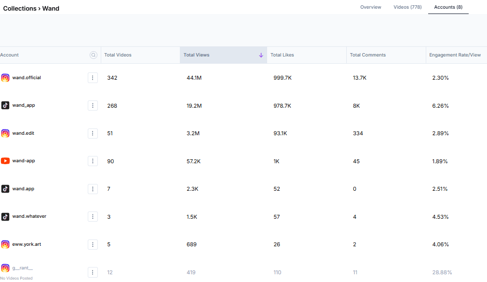Switch to the Videos (778) tab

(x=407, y=7)
